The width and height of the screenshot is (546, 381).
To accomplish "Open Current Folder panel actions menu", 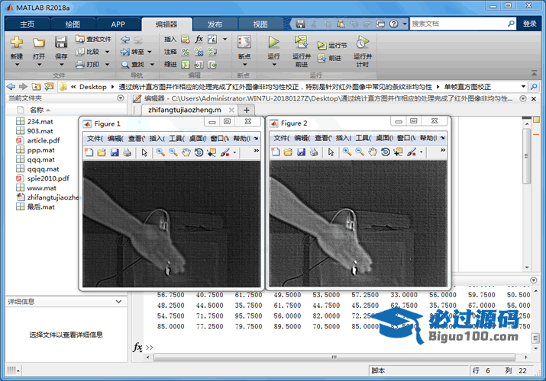I will (x=121, y=98).
